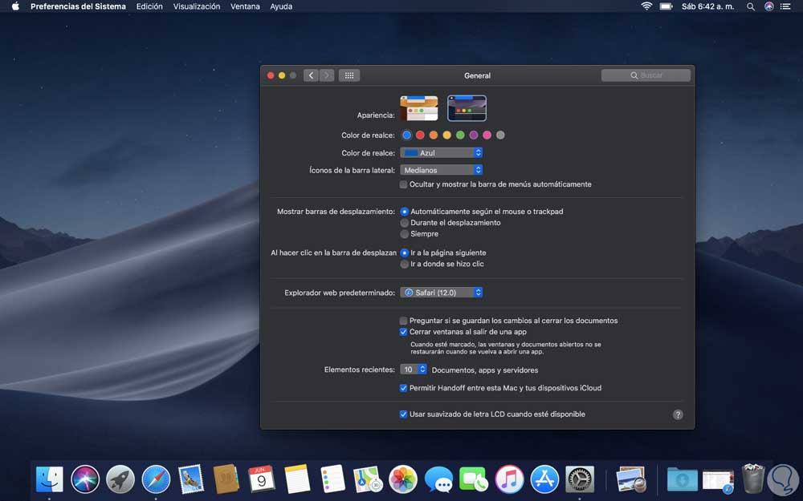Open Reminders list icon in Dock
The image size is (803, 501).
tap(332, 479)
